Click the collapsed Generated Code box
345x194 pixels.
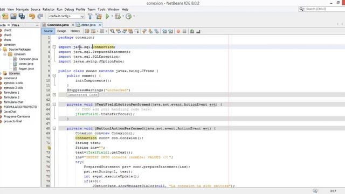pyautogui.click(x=82, y=95)
